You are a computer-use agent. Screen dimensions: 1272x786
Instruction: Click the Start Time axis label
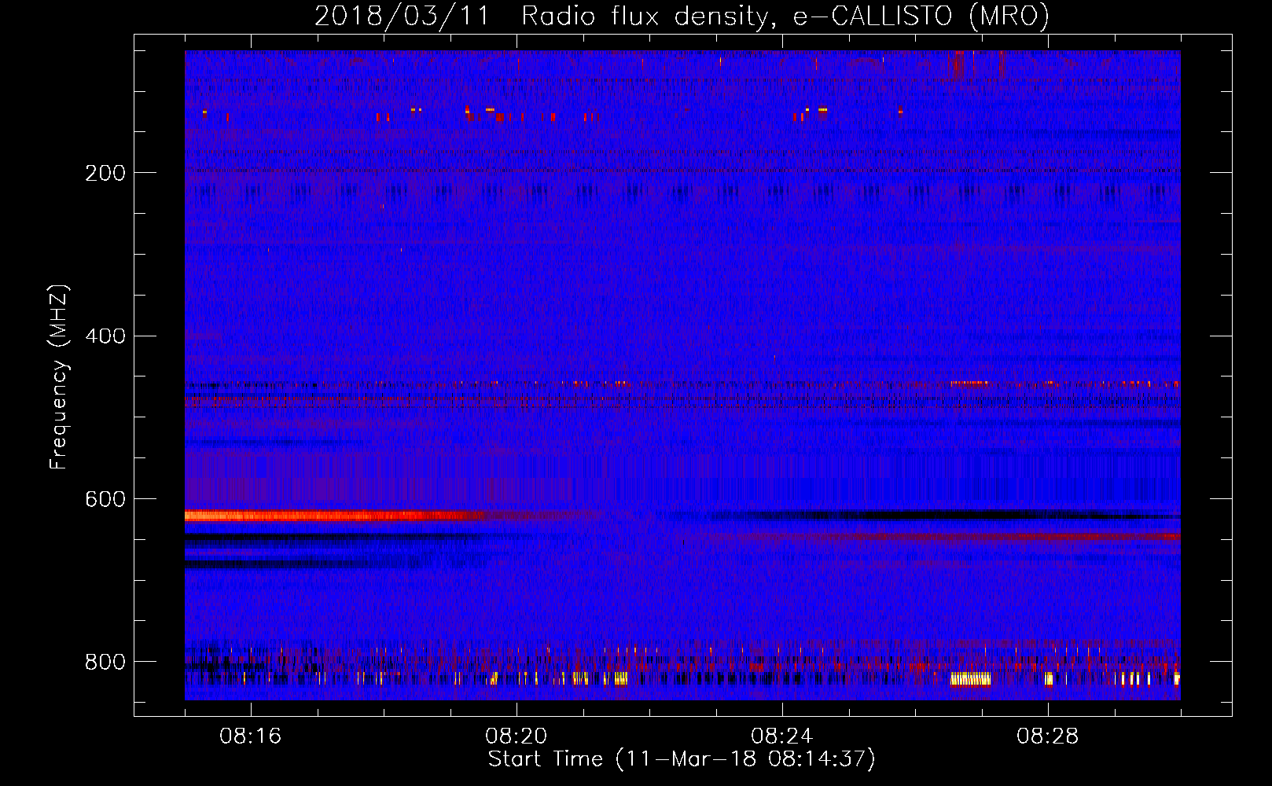[682, 759]
